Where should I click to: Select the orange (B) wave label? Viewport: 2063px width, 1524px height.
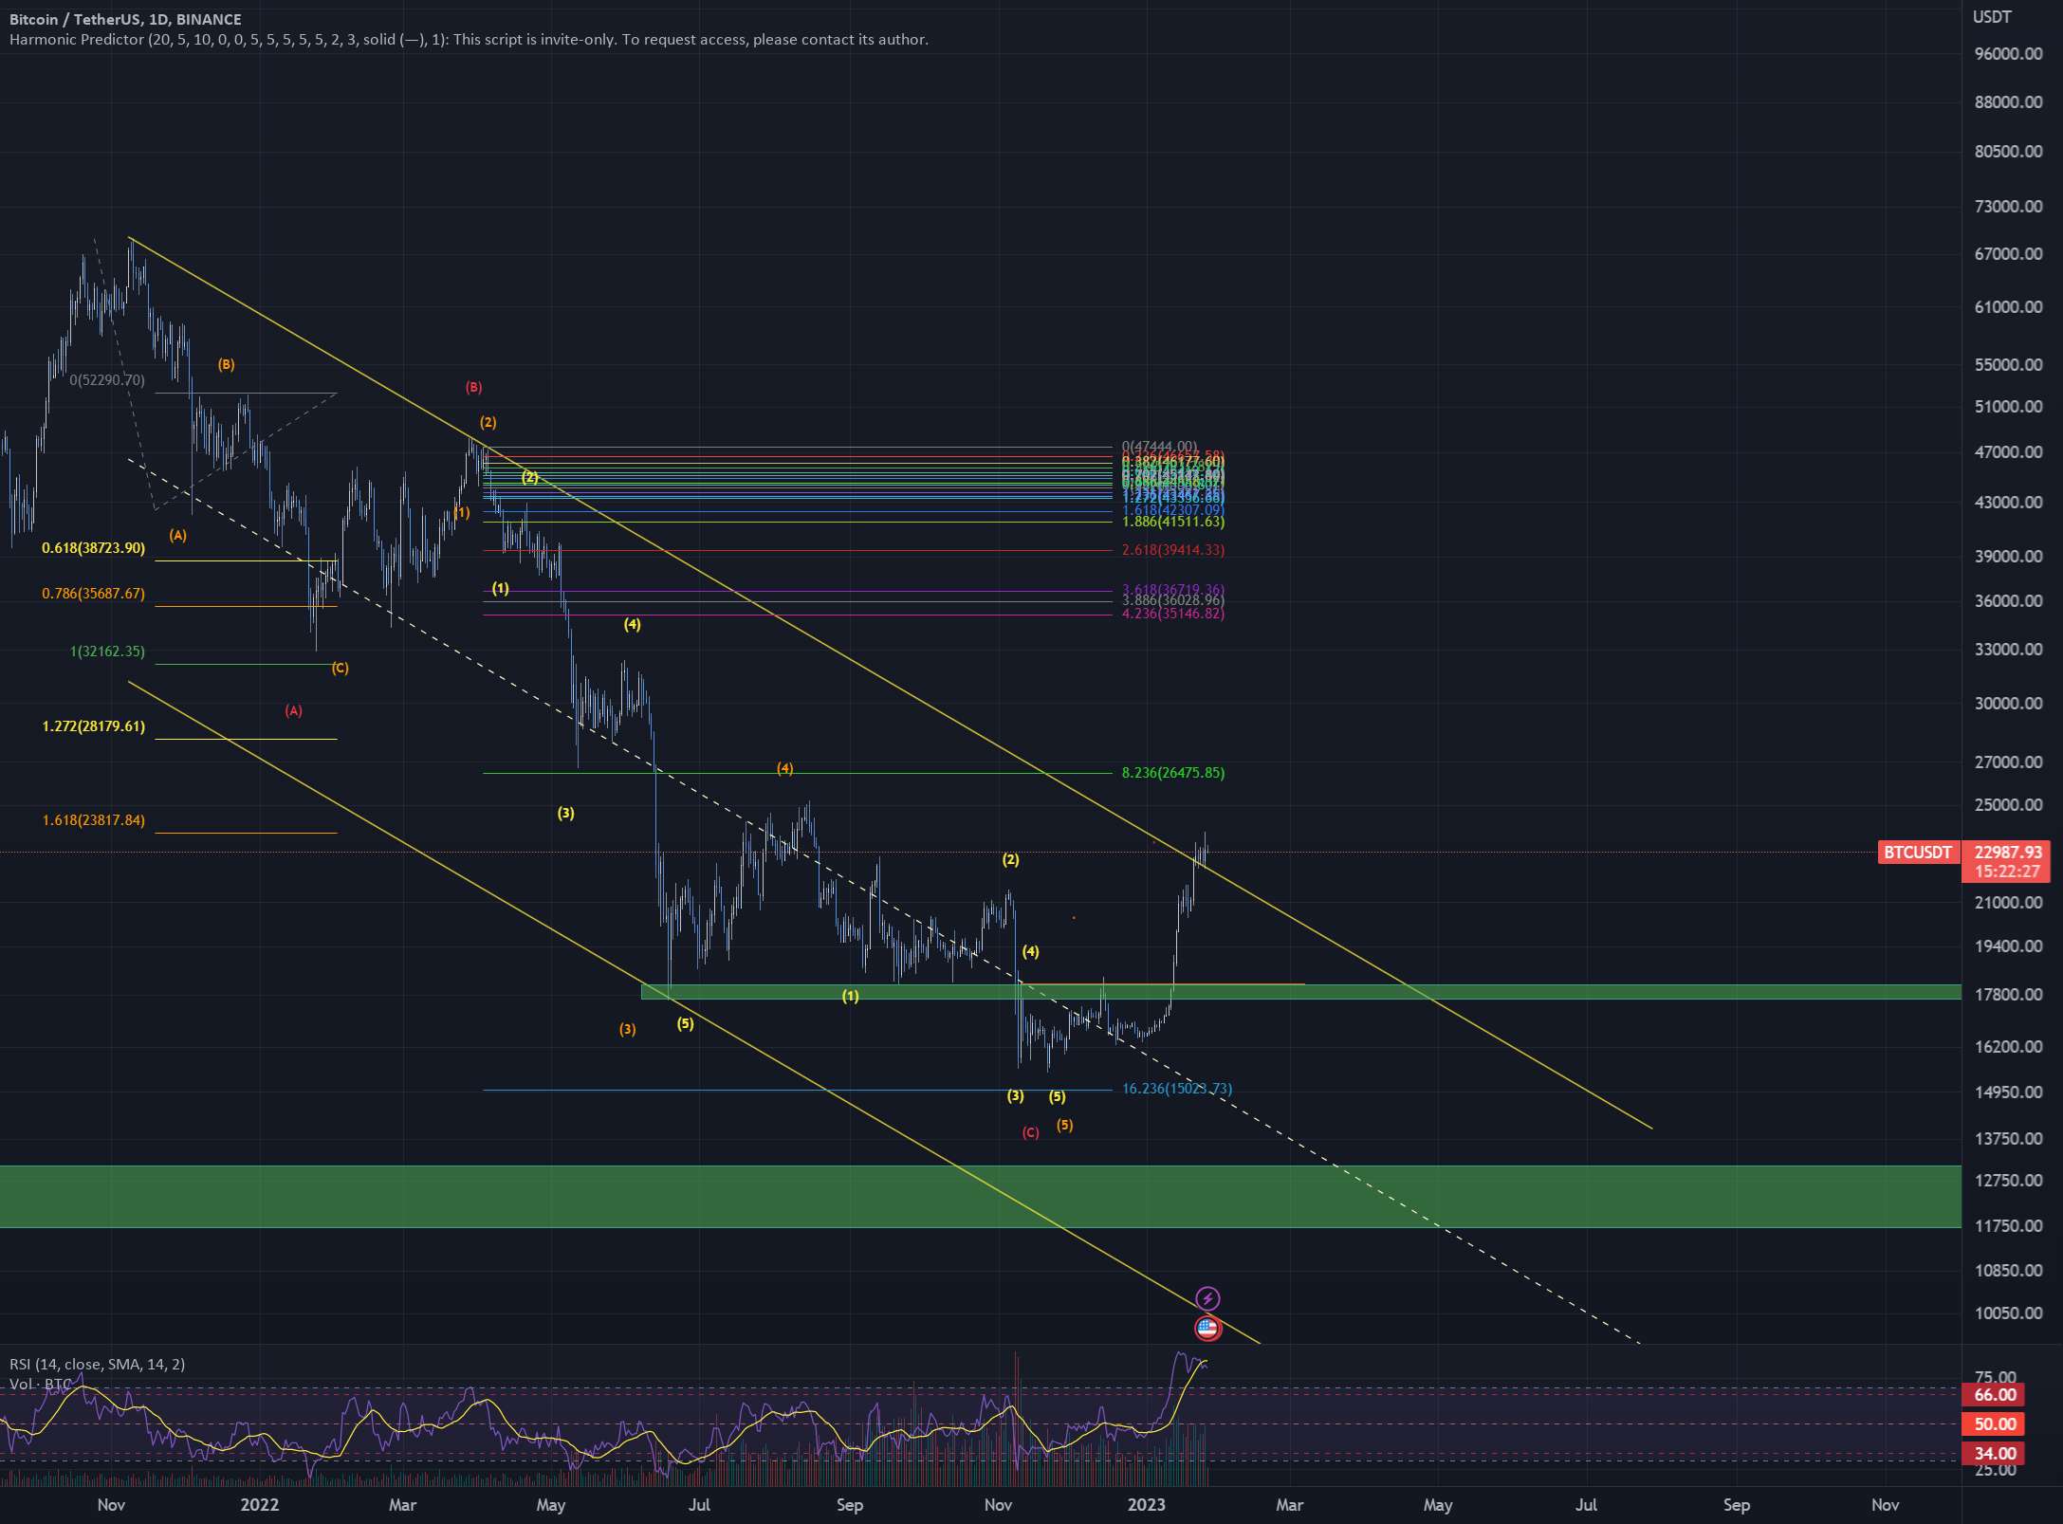click(x=226, y=364)
